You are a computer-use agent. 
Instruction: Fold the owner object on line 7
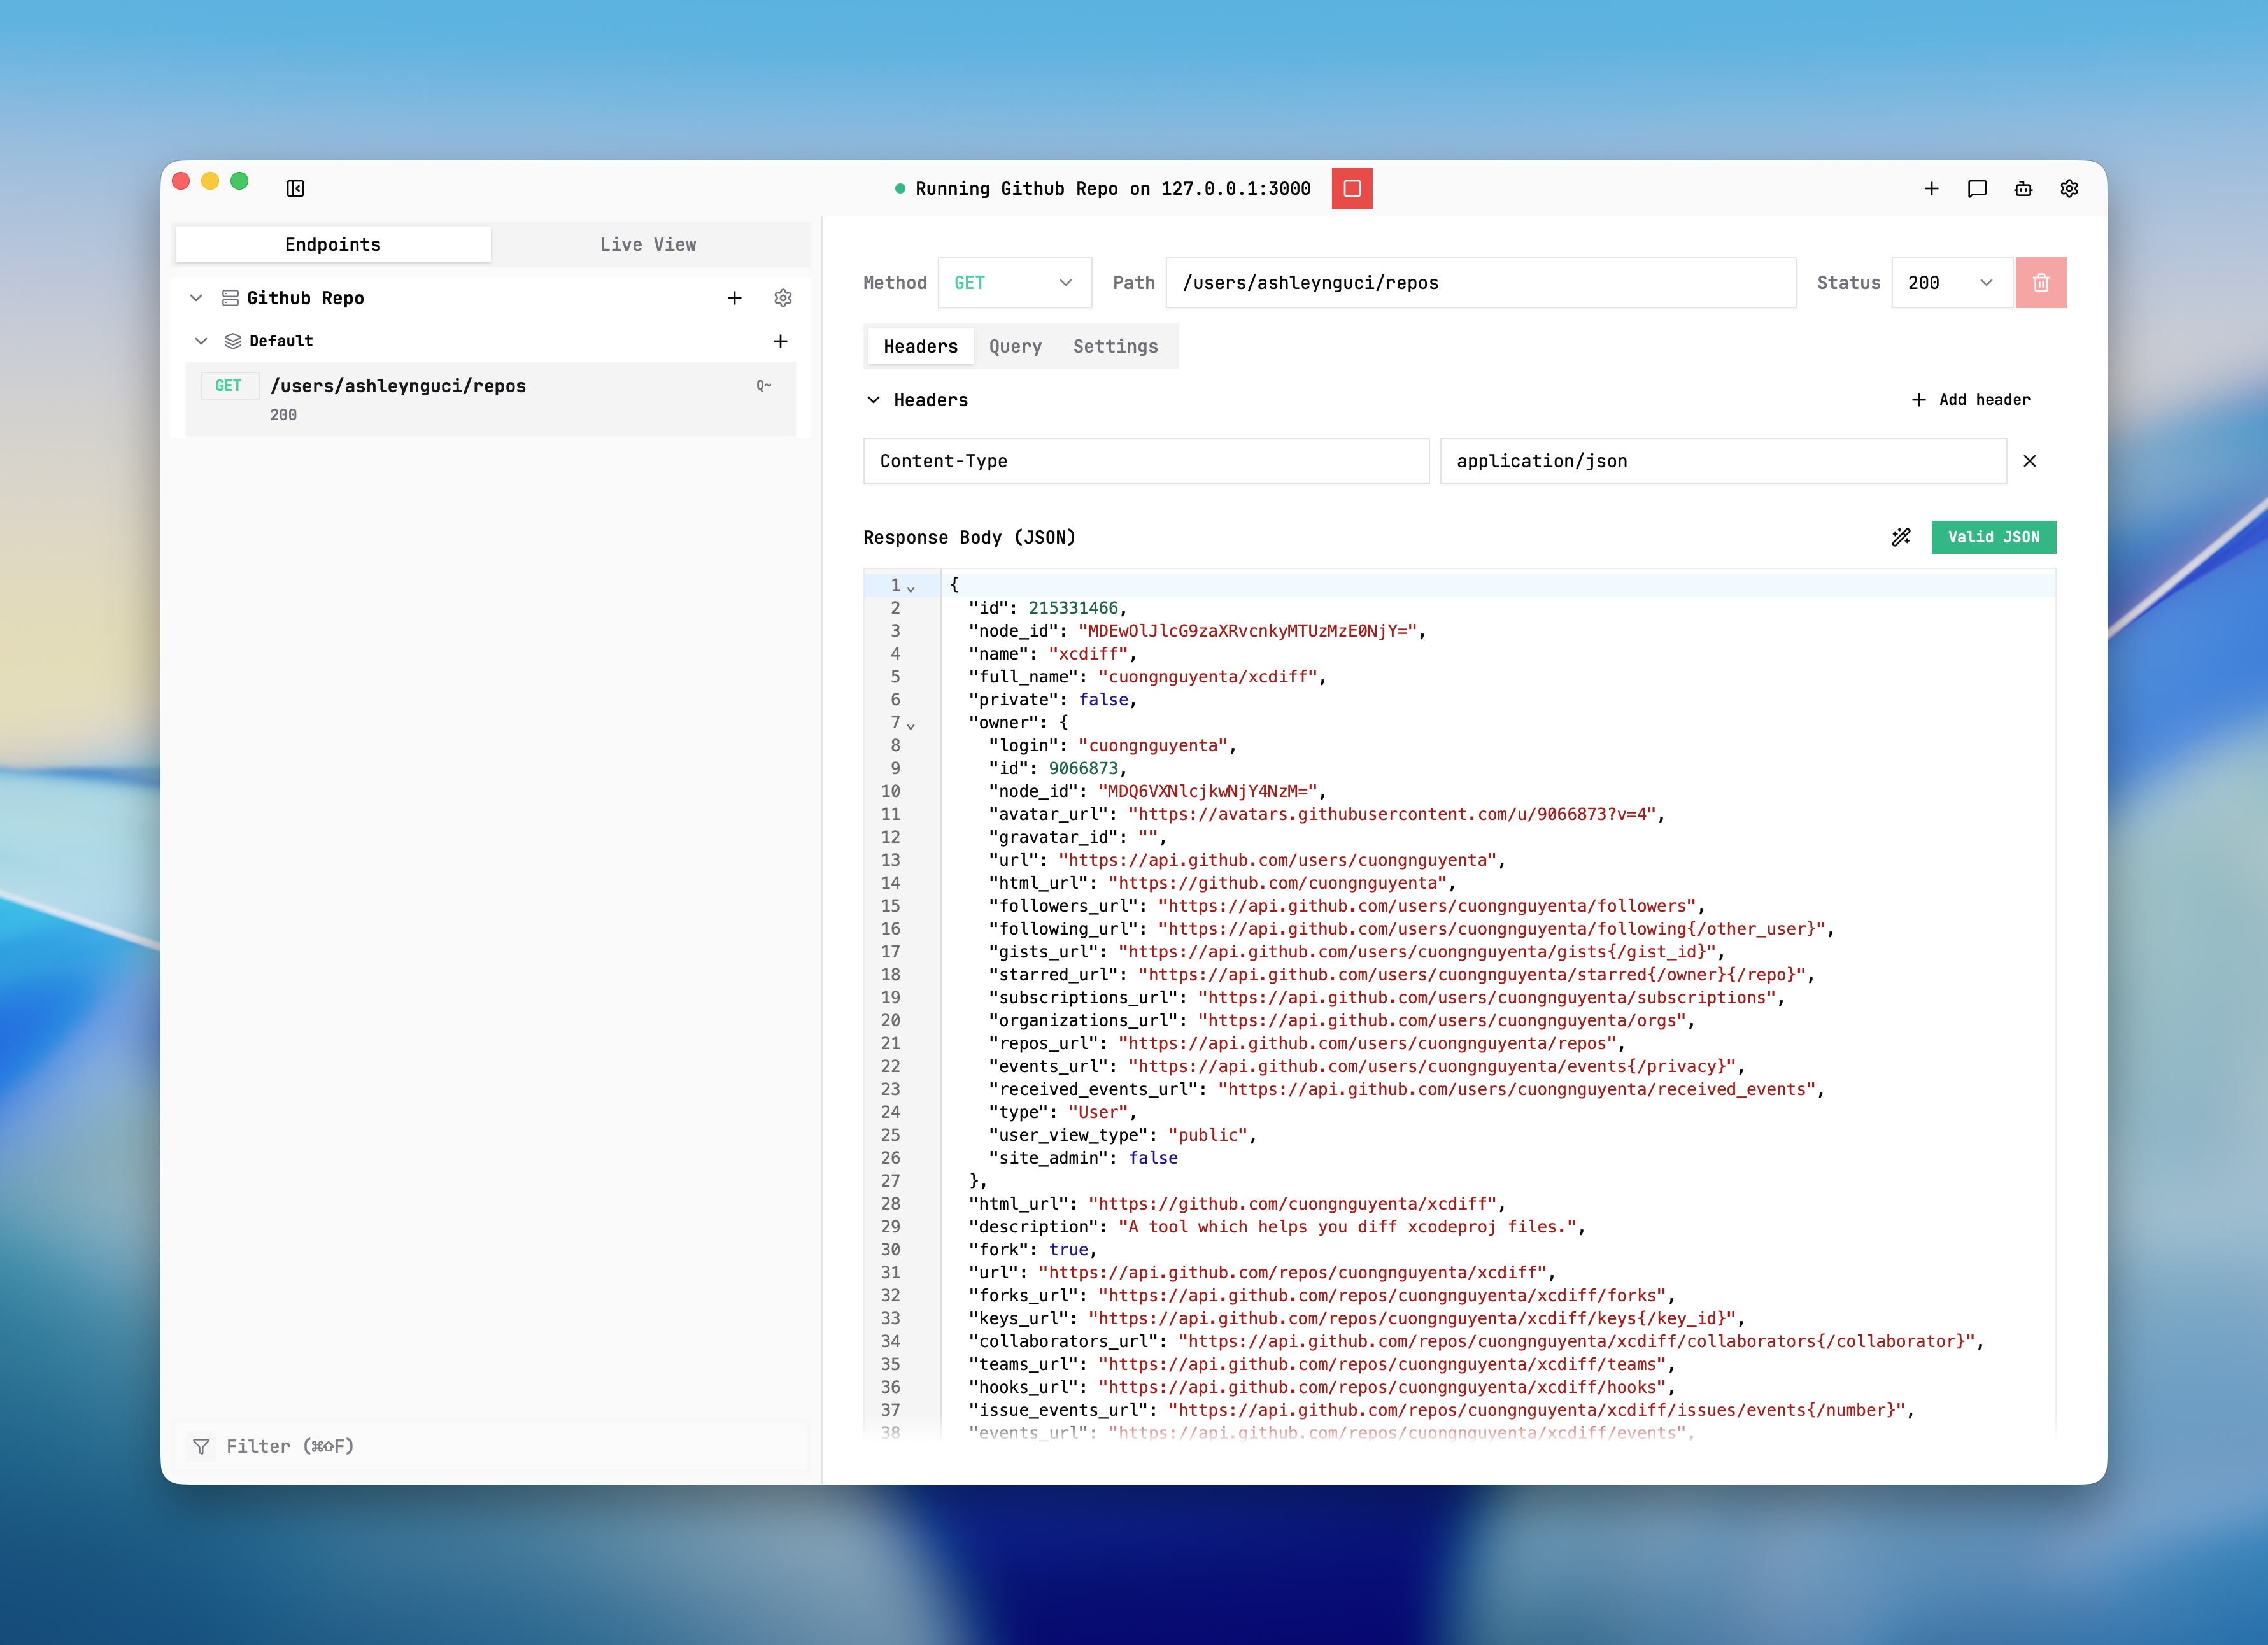pos(912,723)
